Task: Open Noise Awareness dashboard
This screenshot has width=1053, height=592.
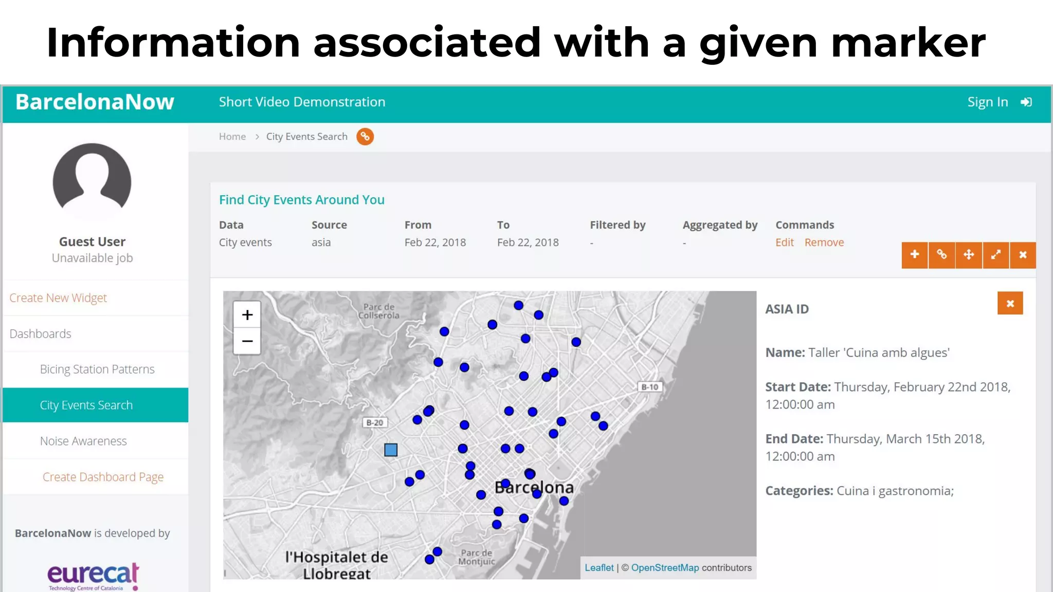Action: [x=83, y=441]
